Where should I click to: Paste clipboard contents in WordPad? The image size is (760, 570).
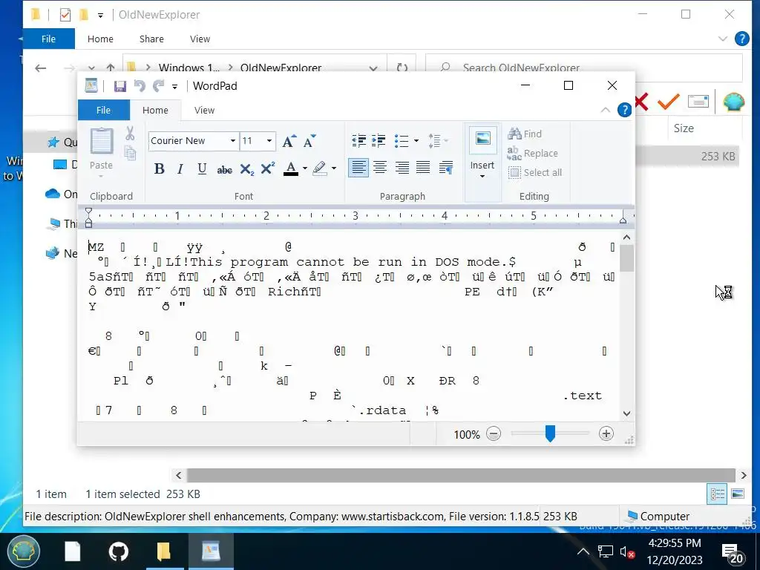point(101,150)
